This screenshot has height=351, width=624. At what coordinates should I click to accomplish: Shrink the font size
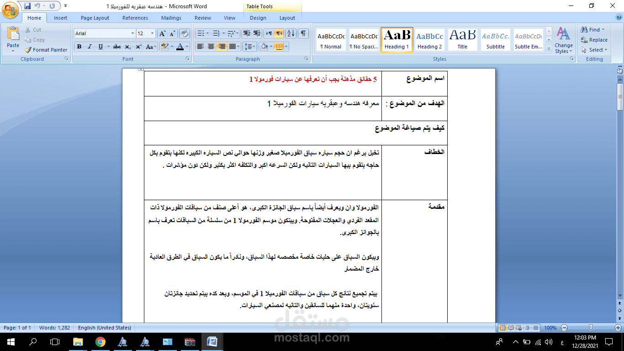click(173, 33)
